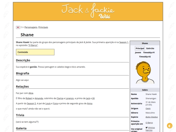Image resolution: width=176 pixels, height=132 pixels.
Task: Open the Season 1 link
Action: [x=124, y=42]
